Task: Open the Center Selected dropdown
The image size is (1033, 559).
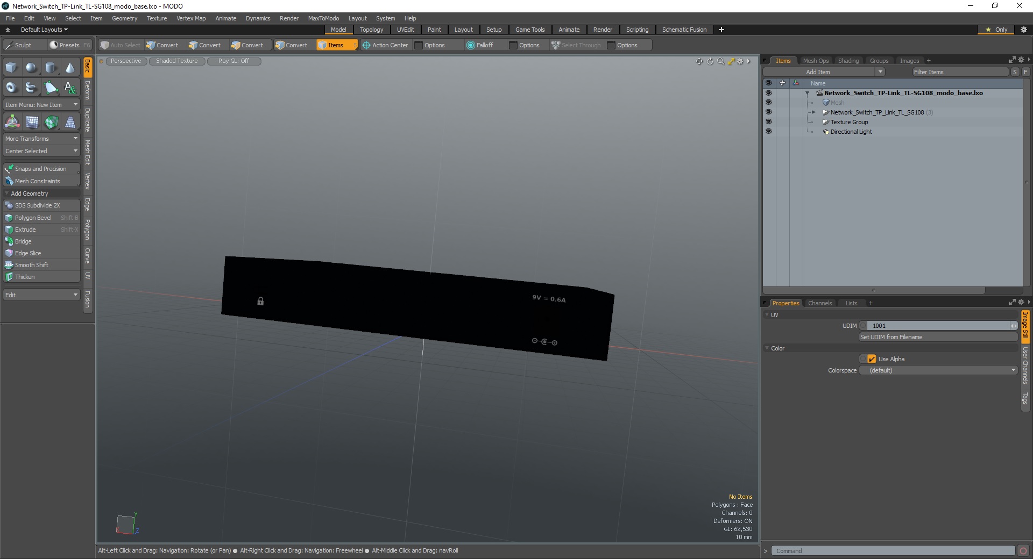Action: pyautogui.click(x=41, y=151)
